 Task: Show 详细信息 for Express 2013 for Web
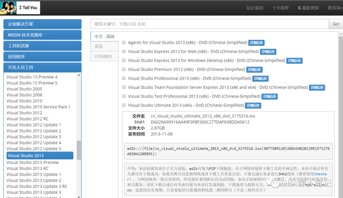pos(268,51)
